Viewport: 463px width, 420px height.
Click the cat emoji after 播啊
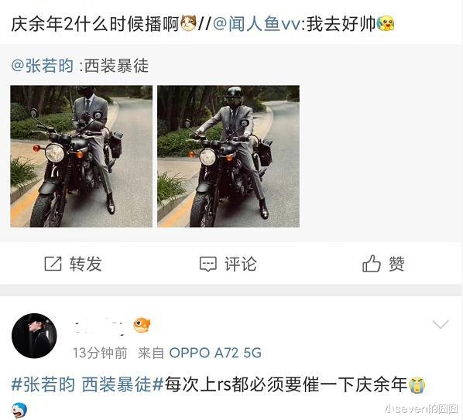tap(188, 24)
